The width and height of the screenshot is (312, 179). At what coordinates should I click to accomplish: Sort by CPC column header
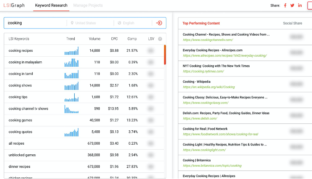pyautogui.click(x=114, y=39)
